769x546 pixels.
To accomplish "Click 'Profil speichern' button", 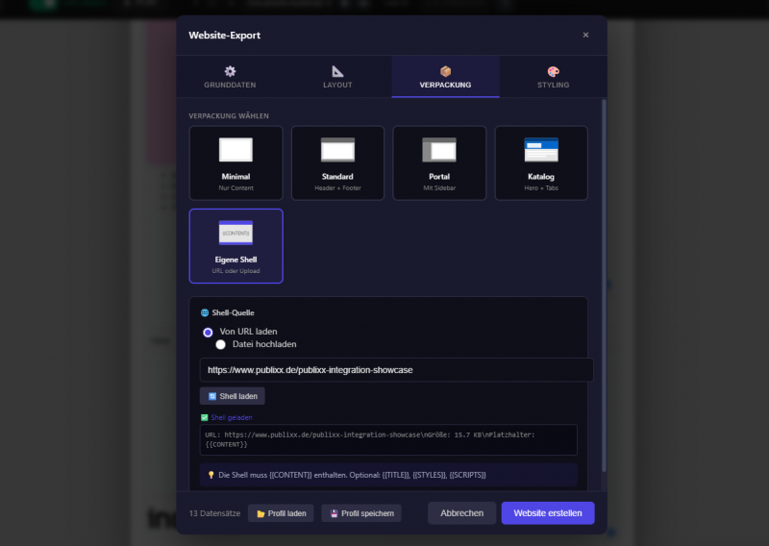I will coord(361,513).
